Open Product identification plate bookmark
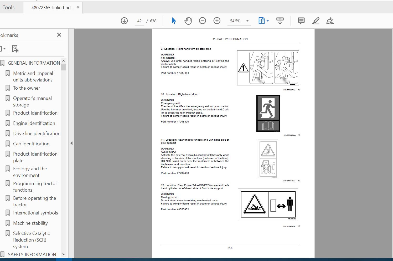Image resolution: width=393 pixels, height=261 pixels. (x=35, y=157)
